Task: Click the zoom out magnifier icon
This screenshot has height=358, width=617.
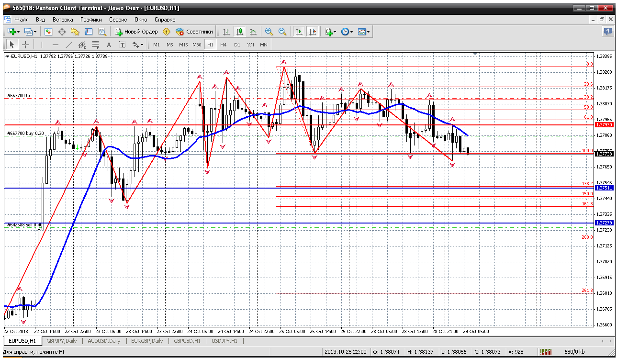Action: [x=282, y=32]
